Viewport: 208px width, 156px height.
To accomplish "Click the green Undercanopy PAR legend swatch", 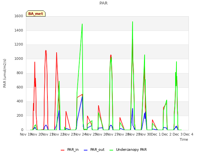I will [111, 150].
